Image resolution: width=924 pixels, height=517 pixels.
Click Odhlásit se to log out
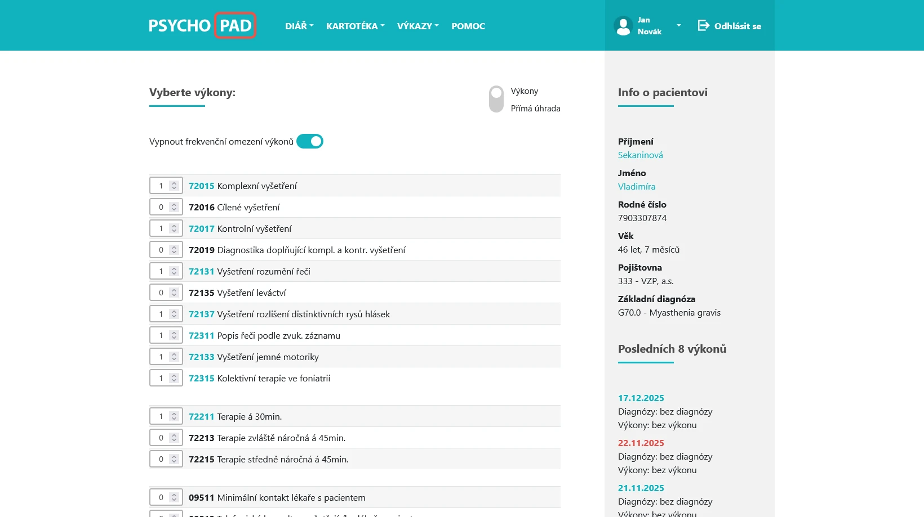pyautogui.click(x=737, y=26)
